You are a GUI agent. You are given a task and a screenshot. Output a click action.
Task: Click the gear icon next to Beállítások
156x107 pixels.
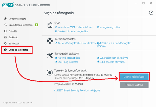tap(5, 43)
